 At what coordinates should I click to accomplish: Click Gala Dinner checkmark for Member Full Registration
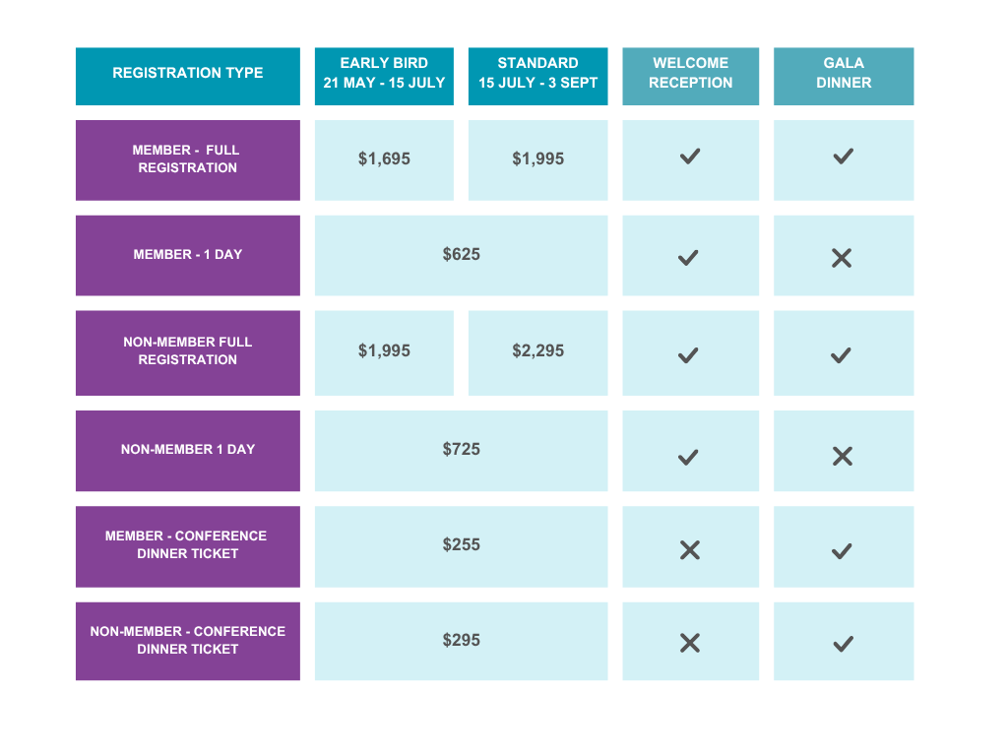click(843, 157)
